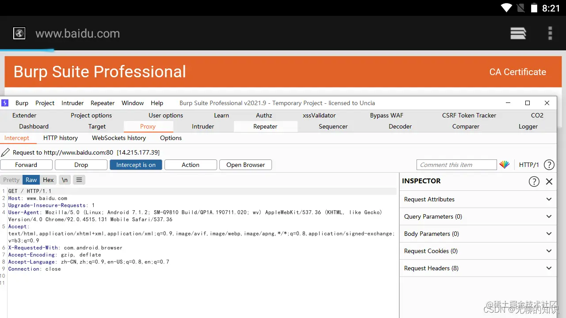This screenshot has width=566, height=318.
Task: Switch to the Comparer tab
Action: [466, 126]
